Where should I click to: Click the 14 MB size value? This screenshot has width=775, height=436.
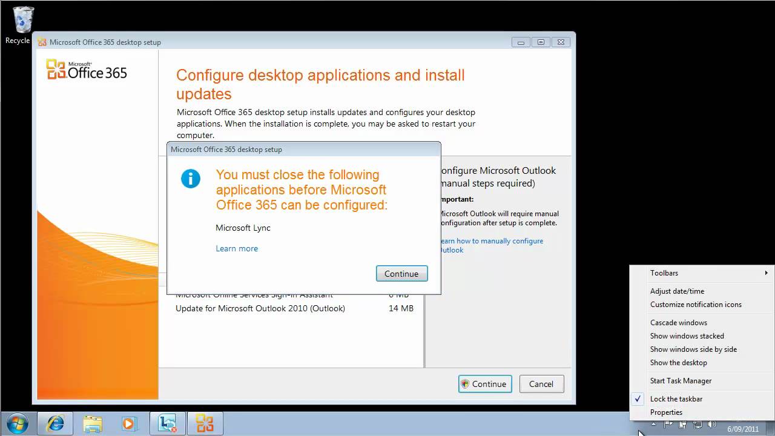[x=401, y=308]
